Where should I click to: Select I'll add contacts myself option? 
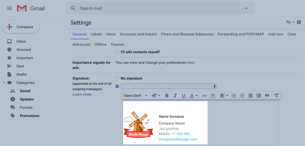(x=117, y=52)
